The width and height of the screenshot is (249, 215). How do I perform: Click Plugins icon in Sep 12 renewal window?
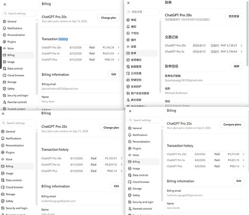pyautogui.click(x=4, y=42)
